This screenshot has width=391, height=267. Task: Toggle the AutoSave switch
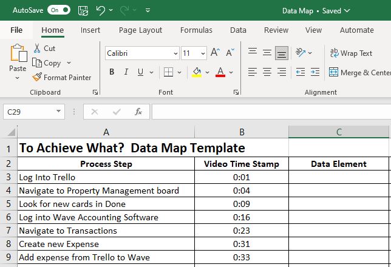[x=58, y=10]
